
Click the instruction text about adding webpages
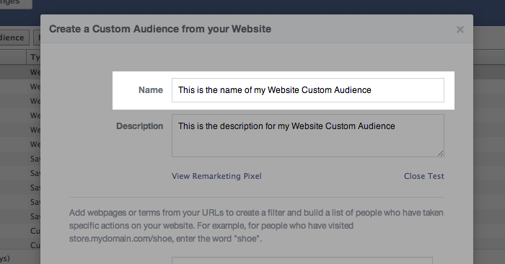(x=256, y=226)
